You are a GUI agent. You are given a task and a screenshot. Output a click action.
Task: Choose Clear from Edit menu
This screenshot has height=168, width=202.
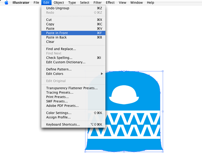click(x=73, y=42)
